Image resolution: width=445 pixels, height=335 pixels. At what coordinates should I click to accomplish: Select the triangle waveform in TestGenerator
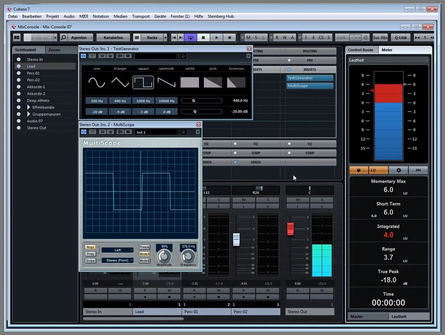[x=120, y=82]
